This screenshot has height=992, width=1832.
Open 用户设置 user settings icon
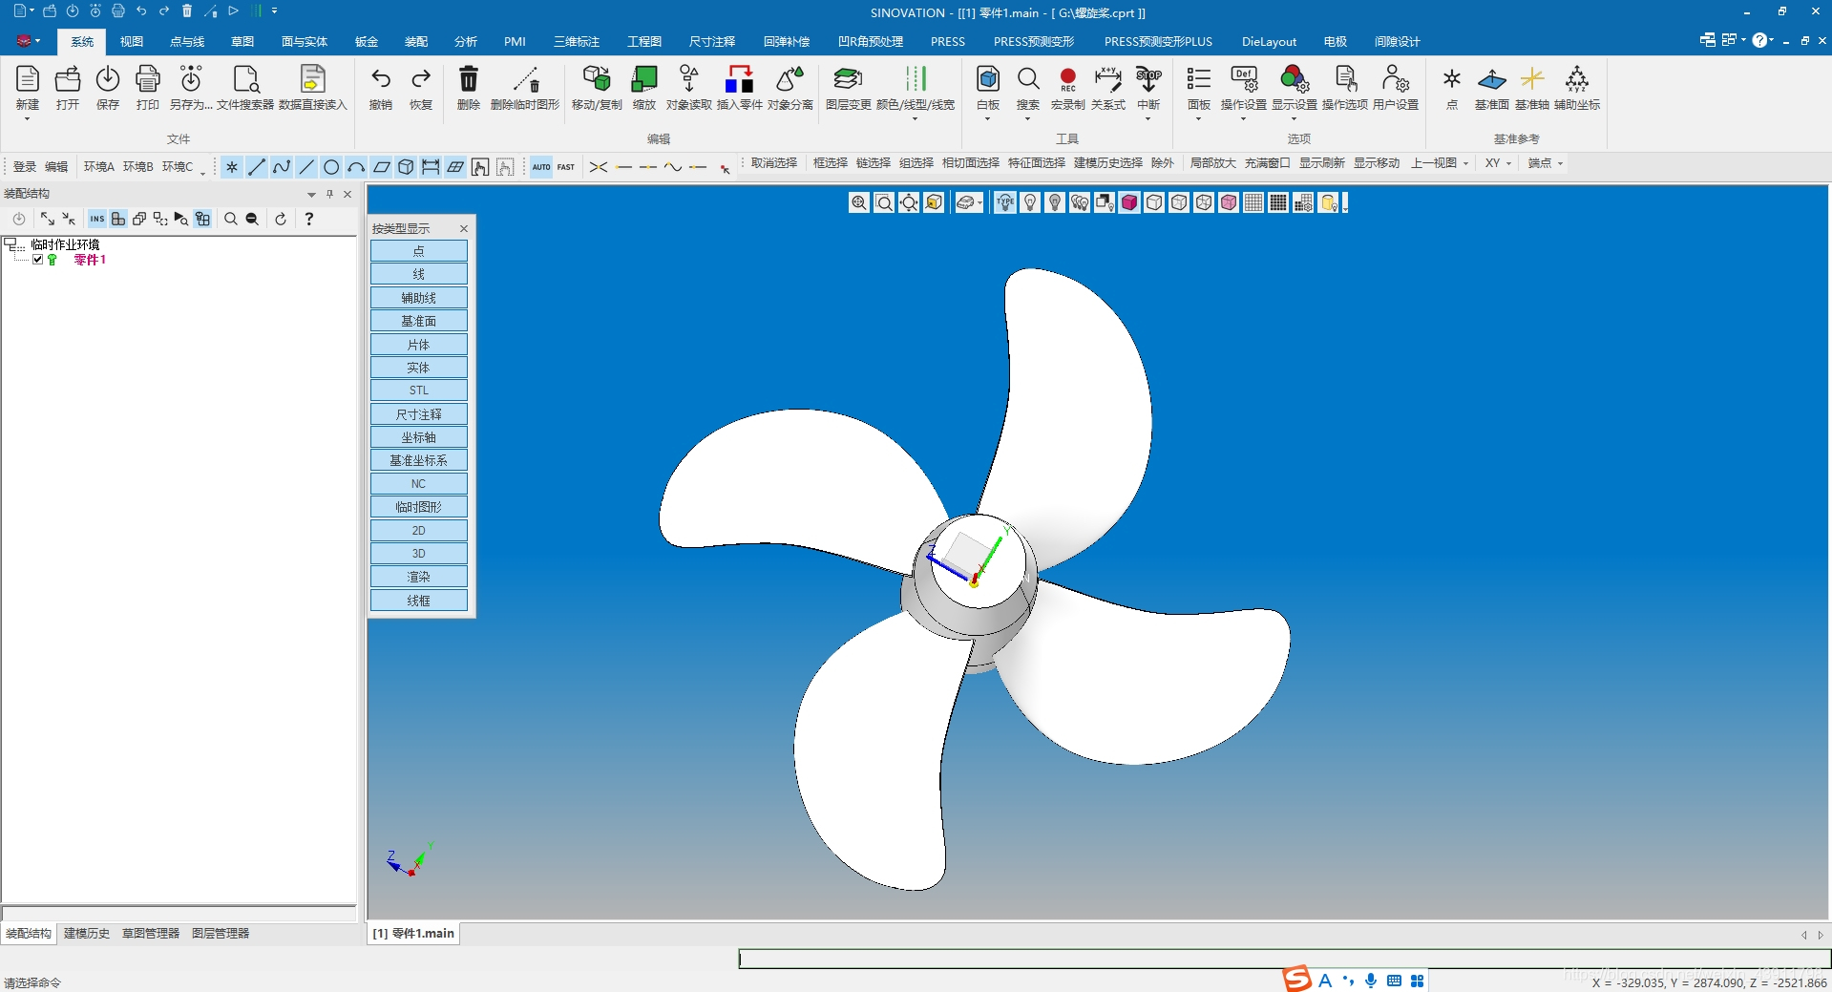point(1396,79)
